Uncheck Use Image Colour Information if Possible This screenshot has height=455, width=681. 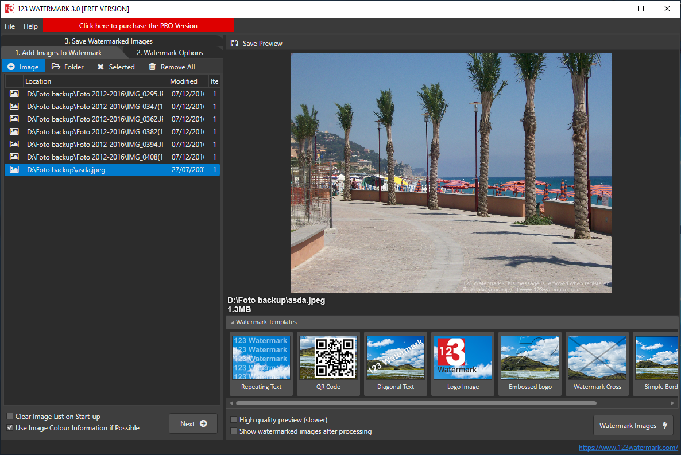click(10, 428)
